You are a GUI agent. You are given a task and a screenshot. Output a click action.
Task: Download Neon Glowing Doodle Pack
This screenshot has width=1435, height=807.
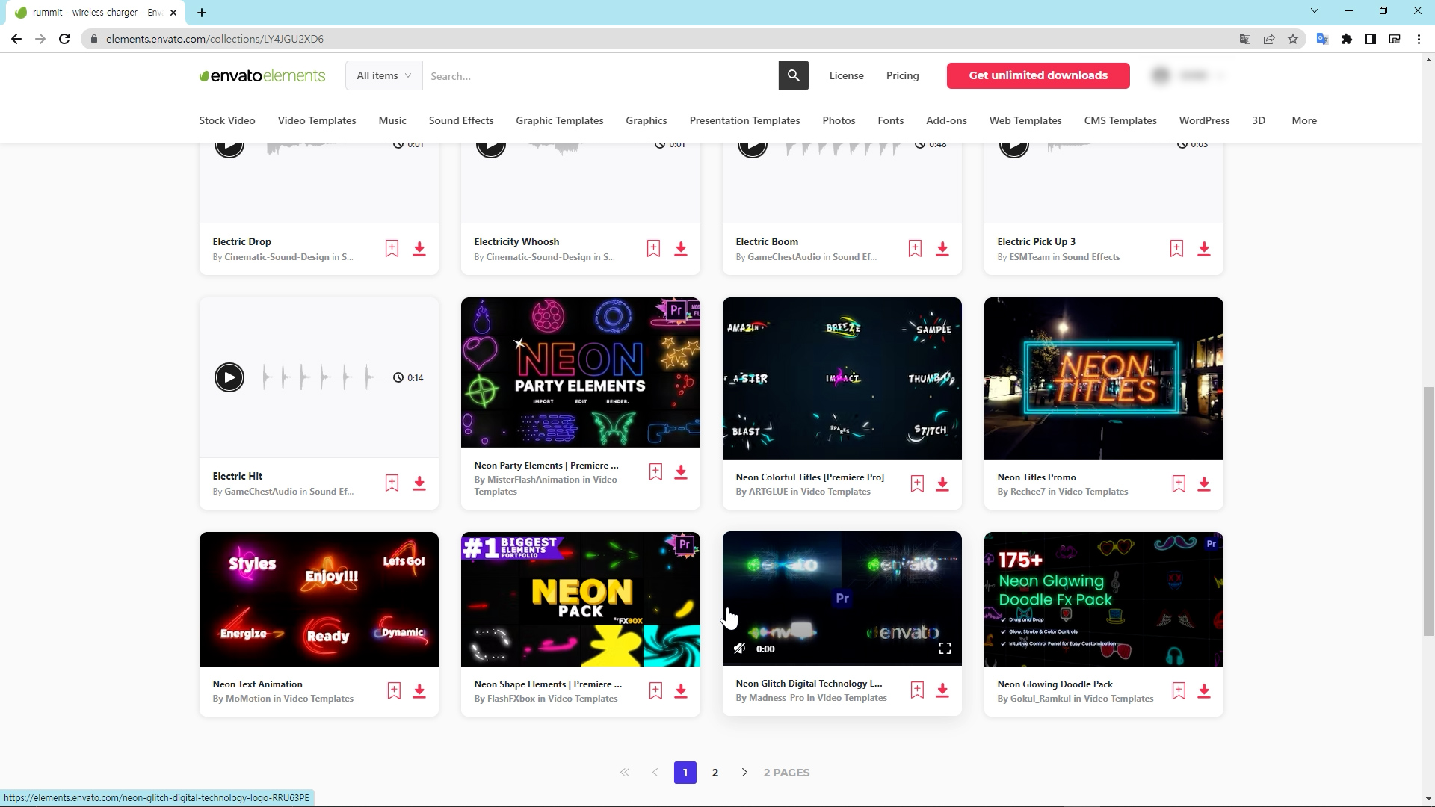(x=1204, y=691)
